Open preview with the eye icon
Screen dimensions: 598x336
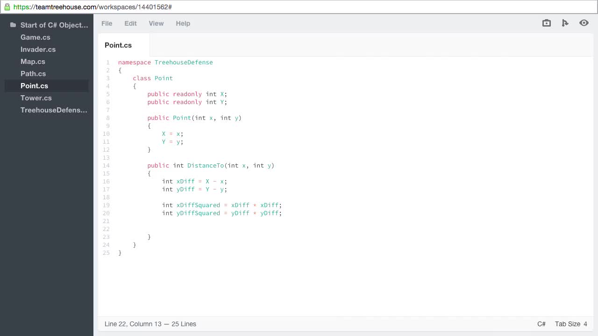tap(584, 23)
